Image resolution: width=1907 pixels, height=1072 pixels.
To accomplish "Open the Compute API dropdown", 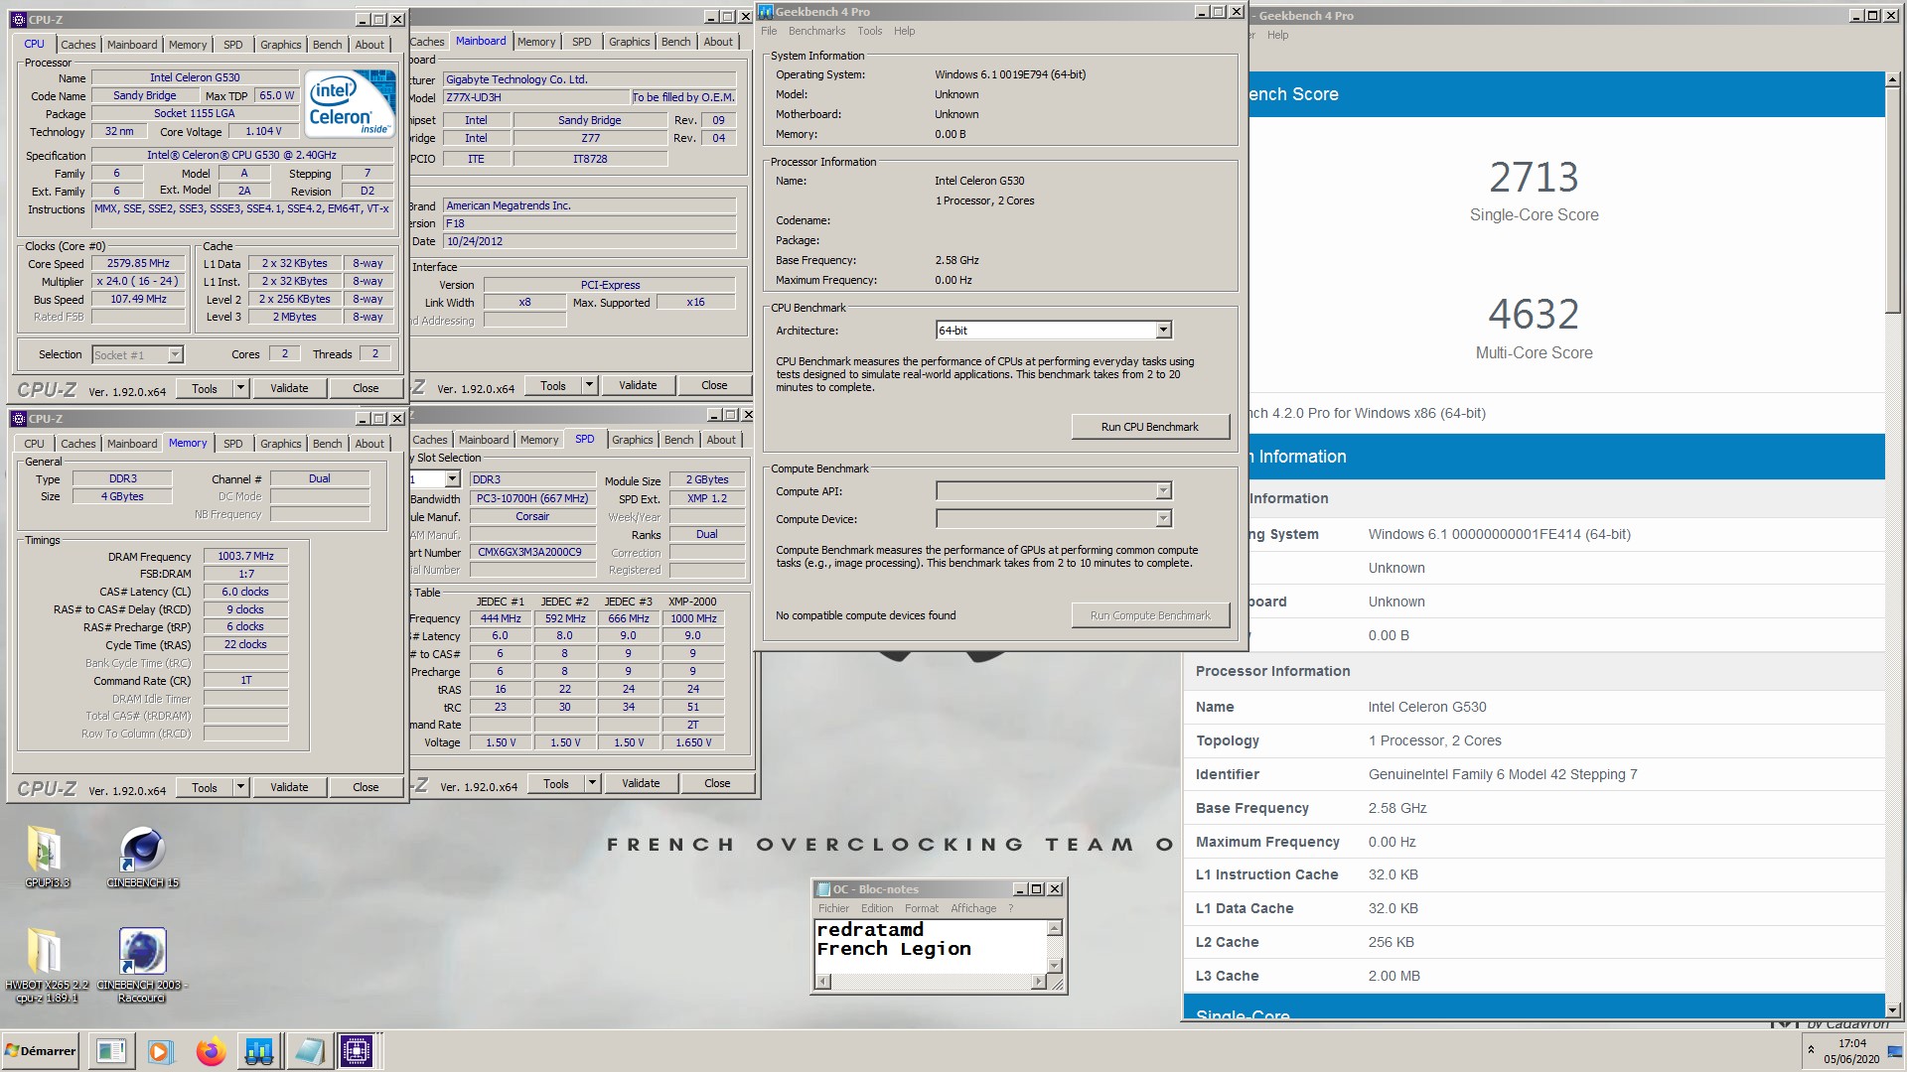I will pyautogui.click(x=1163, y=491).
